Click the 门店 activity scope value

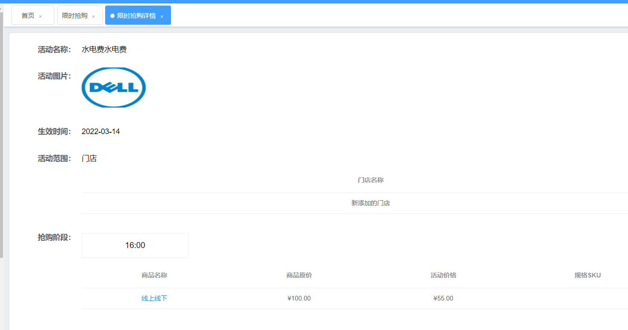click(x=89, y=159)
